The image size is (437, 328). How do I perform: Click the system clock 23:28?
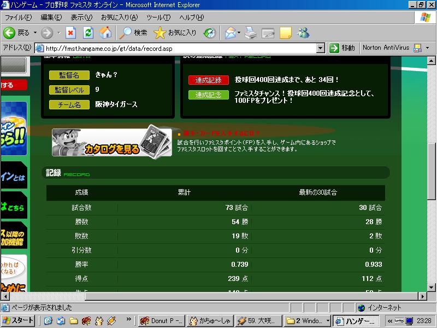pos(424,321)
